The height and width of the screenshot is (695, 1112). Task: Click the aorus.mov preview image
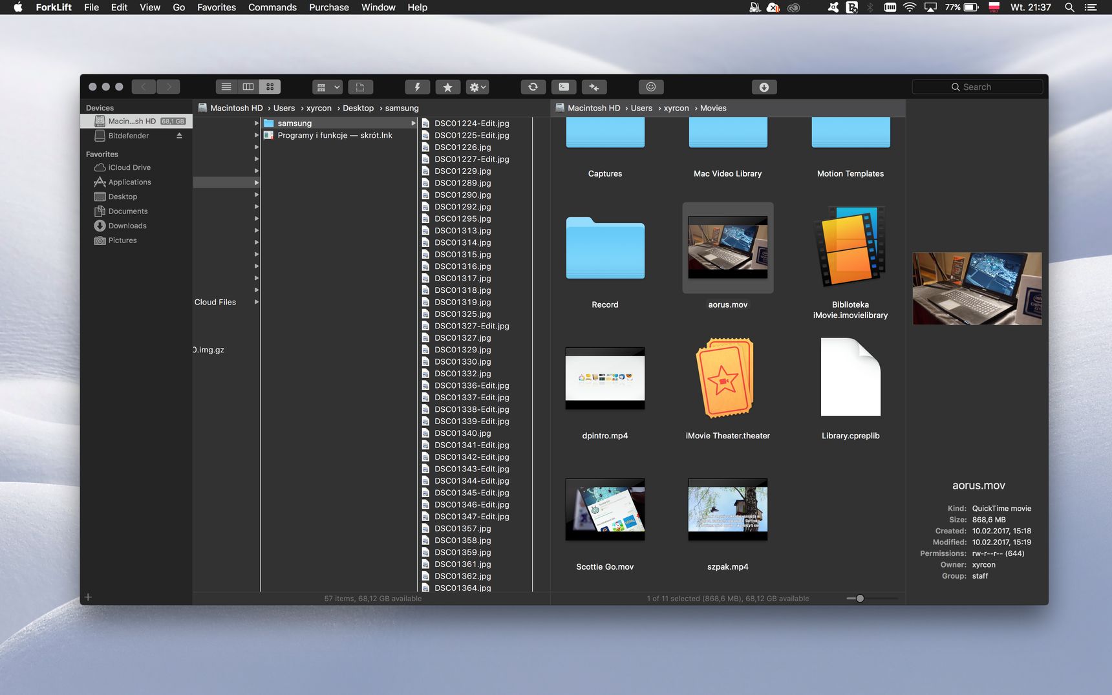click(977, 288)
